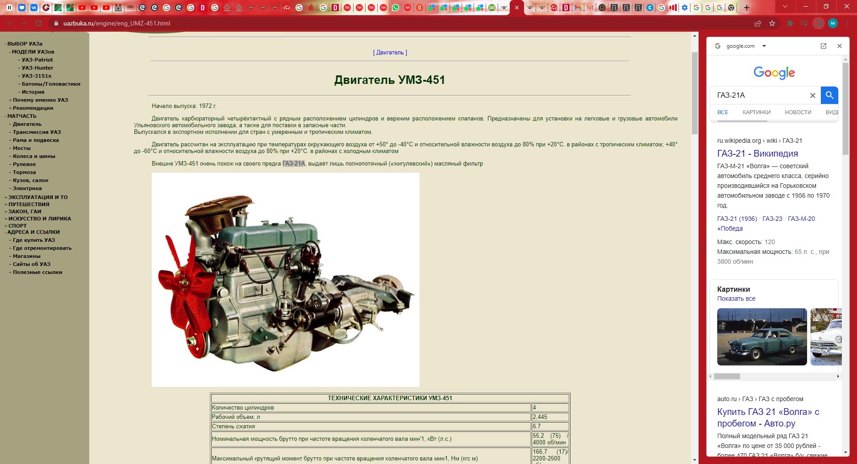
Task: Switch to the blue gear settings tab
Action: (x=684, y=8)
